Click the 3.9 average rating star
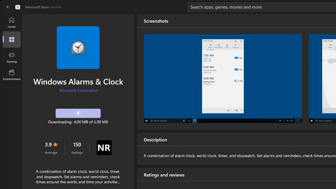Image resolution: width=336 pixels, height=189 pixels. coord(55,145)
